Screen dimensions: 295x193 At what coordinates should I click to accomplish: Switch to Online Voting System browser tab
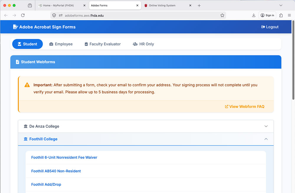click(x=166, y=6)
